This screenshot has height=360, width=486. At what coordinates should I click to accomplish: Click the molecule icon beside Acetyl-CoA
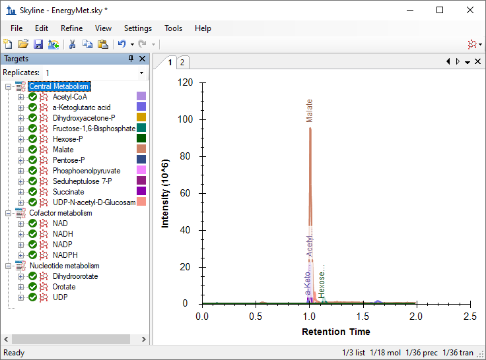(x=44, y=97)
